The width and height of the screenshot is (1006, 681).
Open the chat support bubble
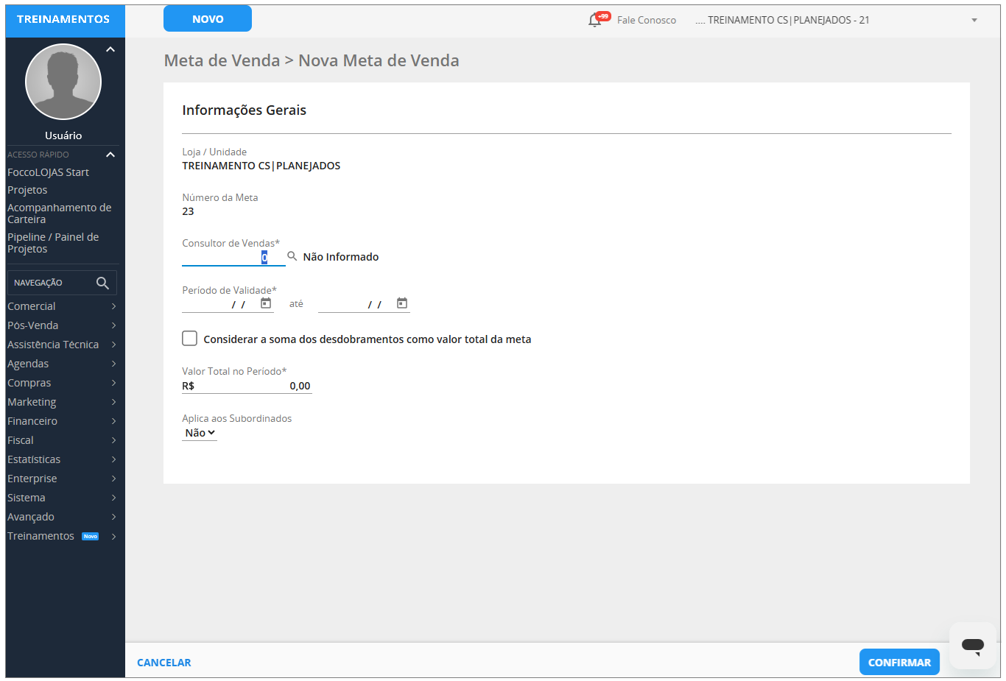pyautogui.click(x=972, y=646)
